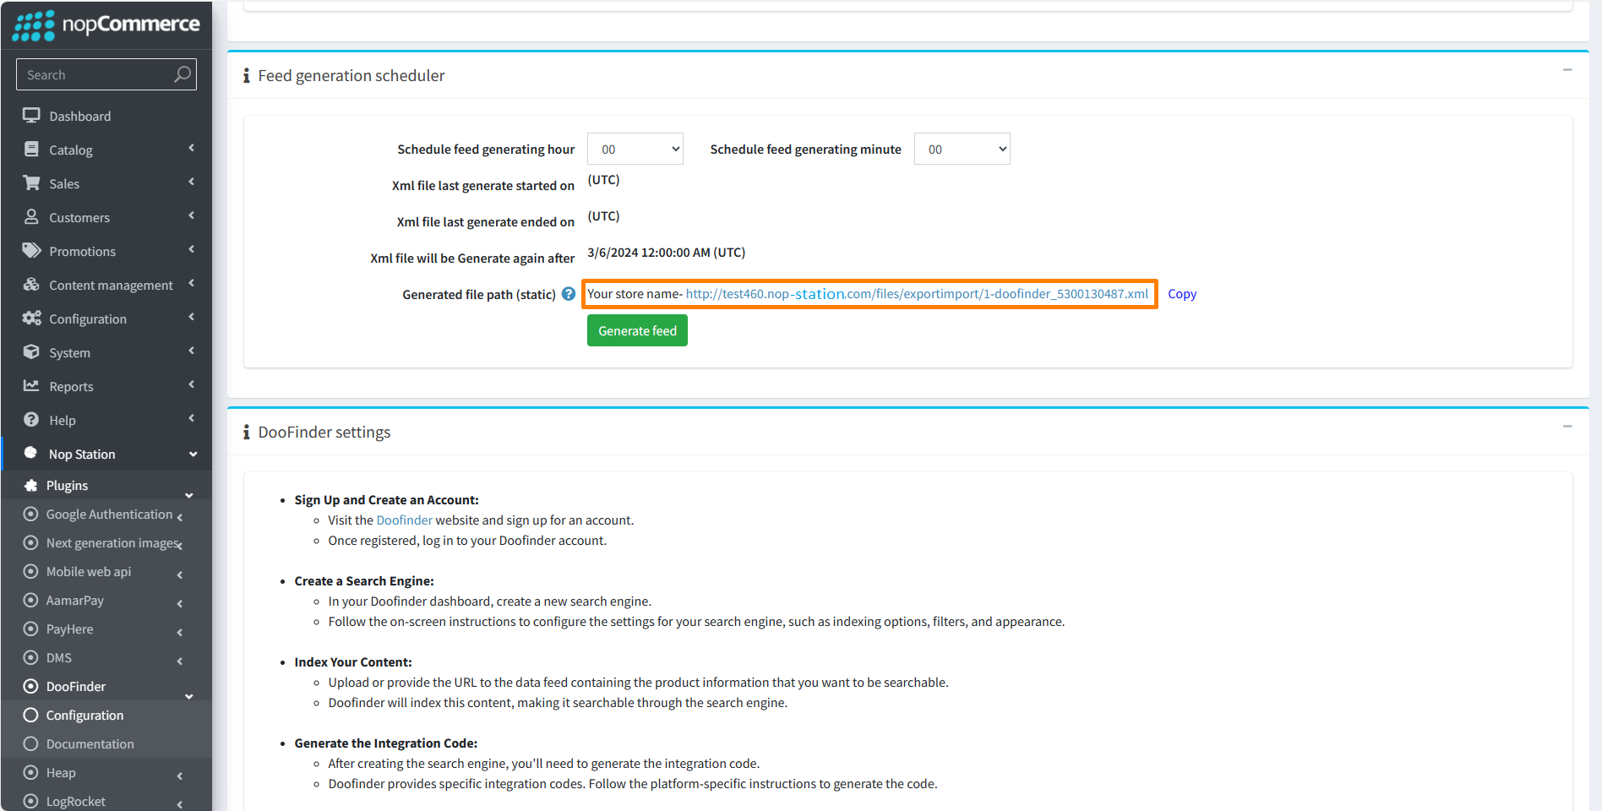This screenshot has width=1602, height=811.
Task: Click the '3/6/2024 12:00:00 AM (UTC)' value
Action: [x=666, y=253]
